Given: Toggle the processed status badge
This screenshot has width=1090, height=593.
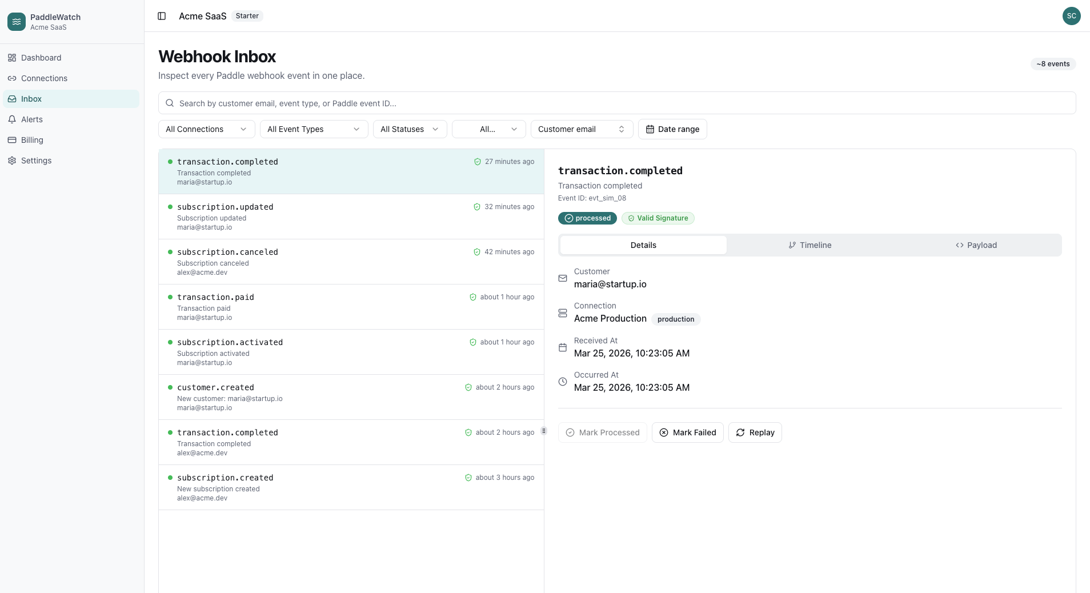Looking at the screenshot, I should click(587, 218).
